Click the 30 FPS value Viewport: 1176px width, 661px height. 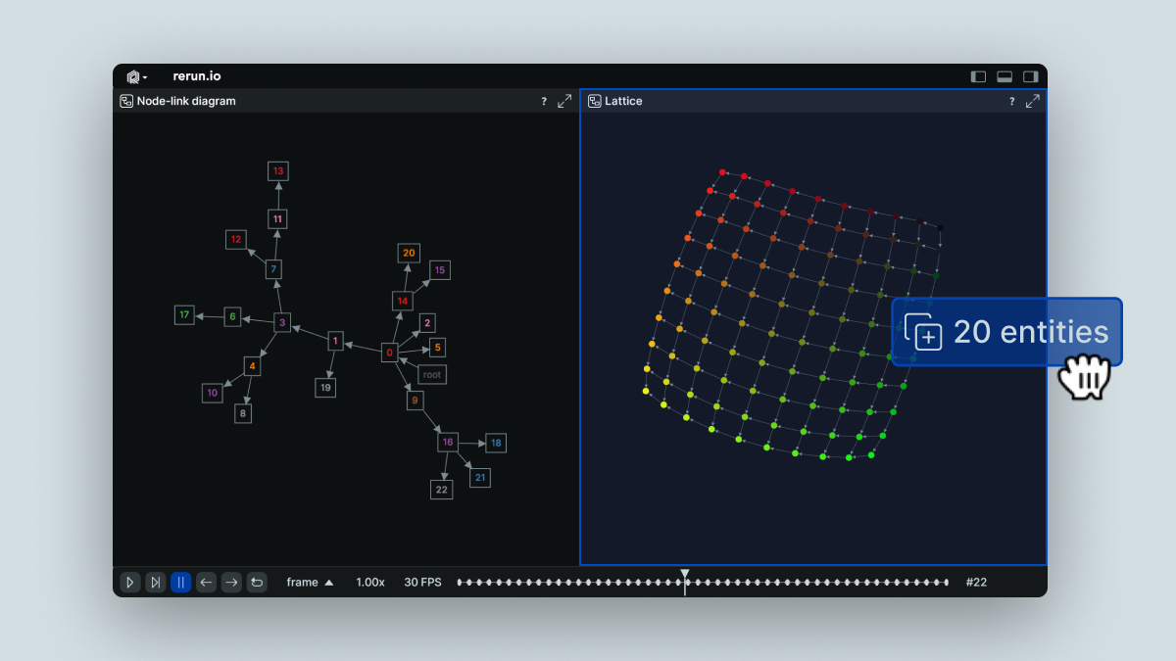(x=422, y=583)
